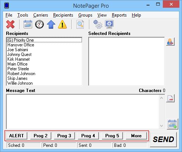The width and height of the screenshot is (182, 152).
Task: Click the Bad: 0 status field
Action: [130, 145]
